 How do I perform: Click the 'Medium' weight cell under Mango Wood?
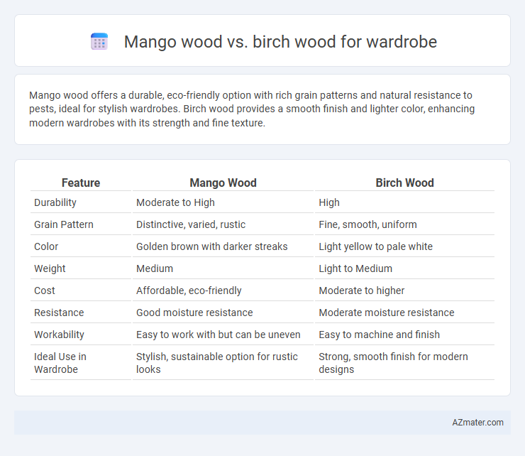point(155,268)
